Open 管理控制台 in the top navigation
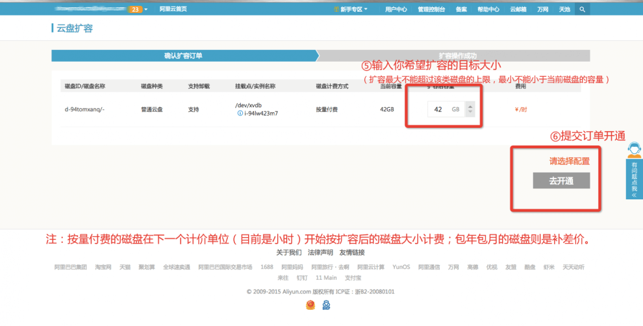The image size is (643, 326). pos(431,10)
